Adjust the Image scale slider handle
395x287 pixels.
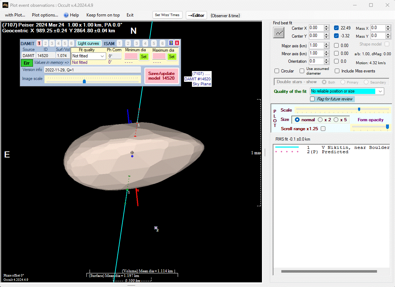[84, 81]
